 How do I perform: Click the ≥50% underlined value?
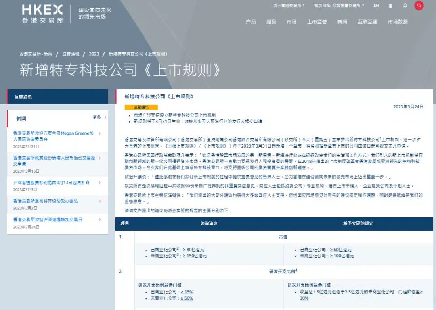pyautogui.click(x=187, y=298)
